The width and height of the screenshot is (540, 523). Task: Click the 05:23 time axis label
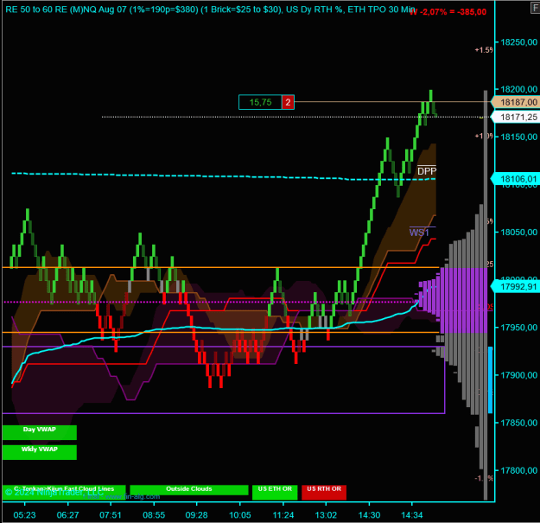(24, 515)
